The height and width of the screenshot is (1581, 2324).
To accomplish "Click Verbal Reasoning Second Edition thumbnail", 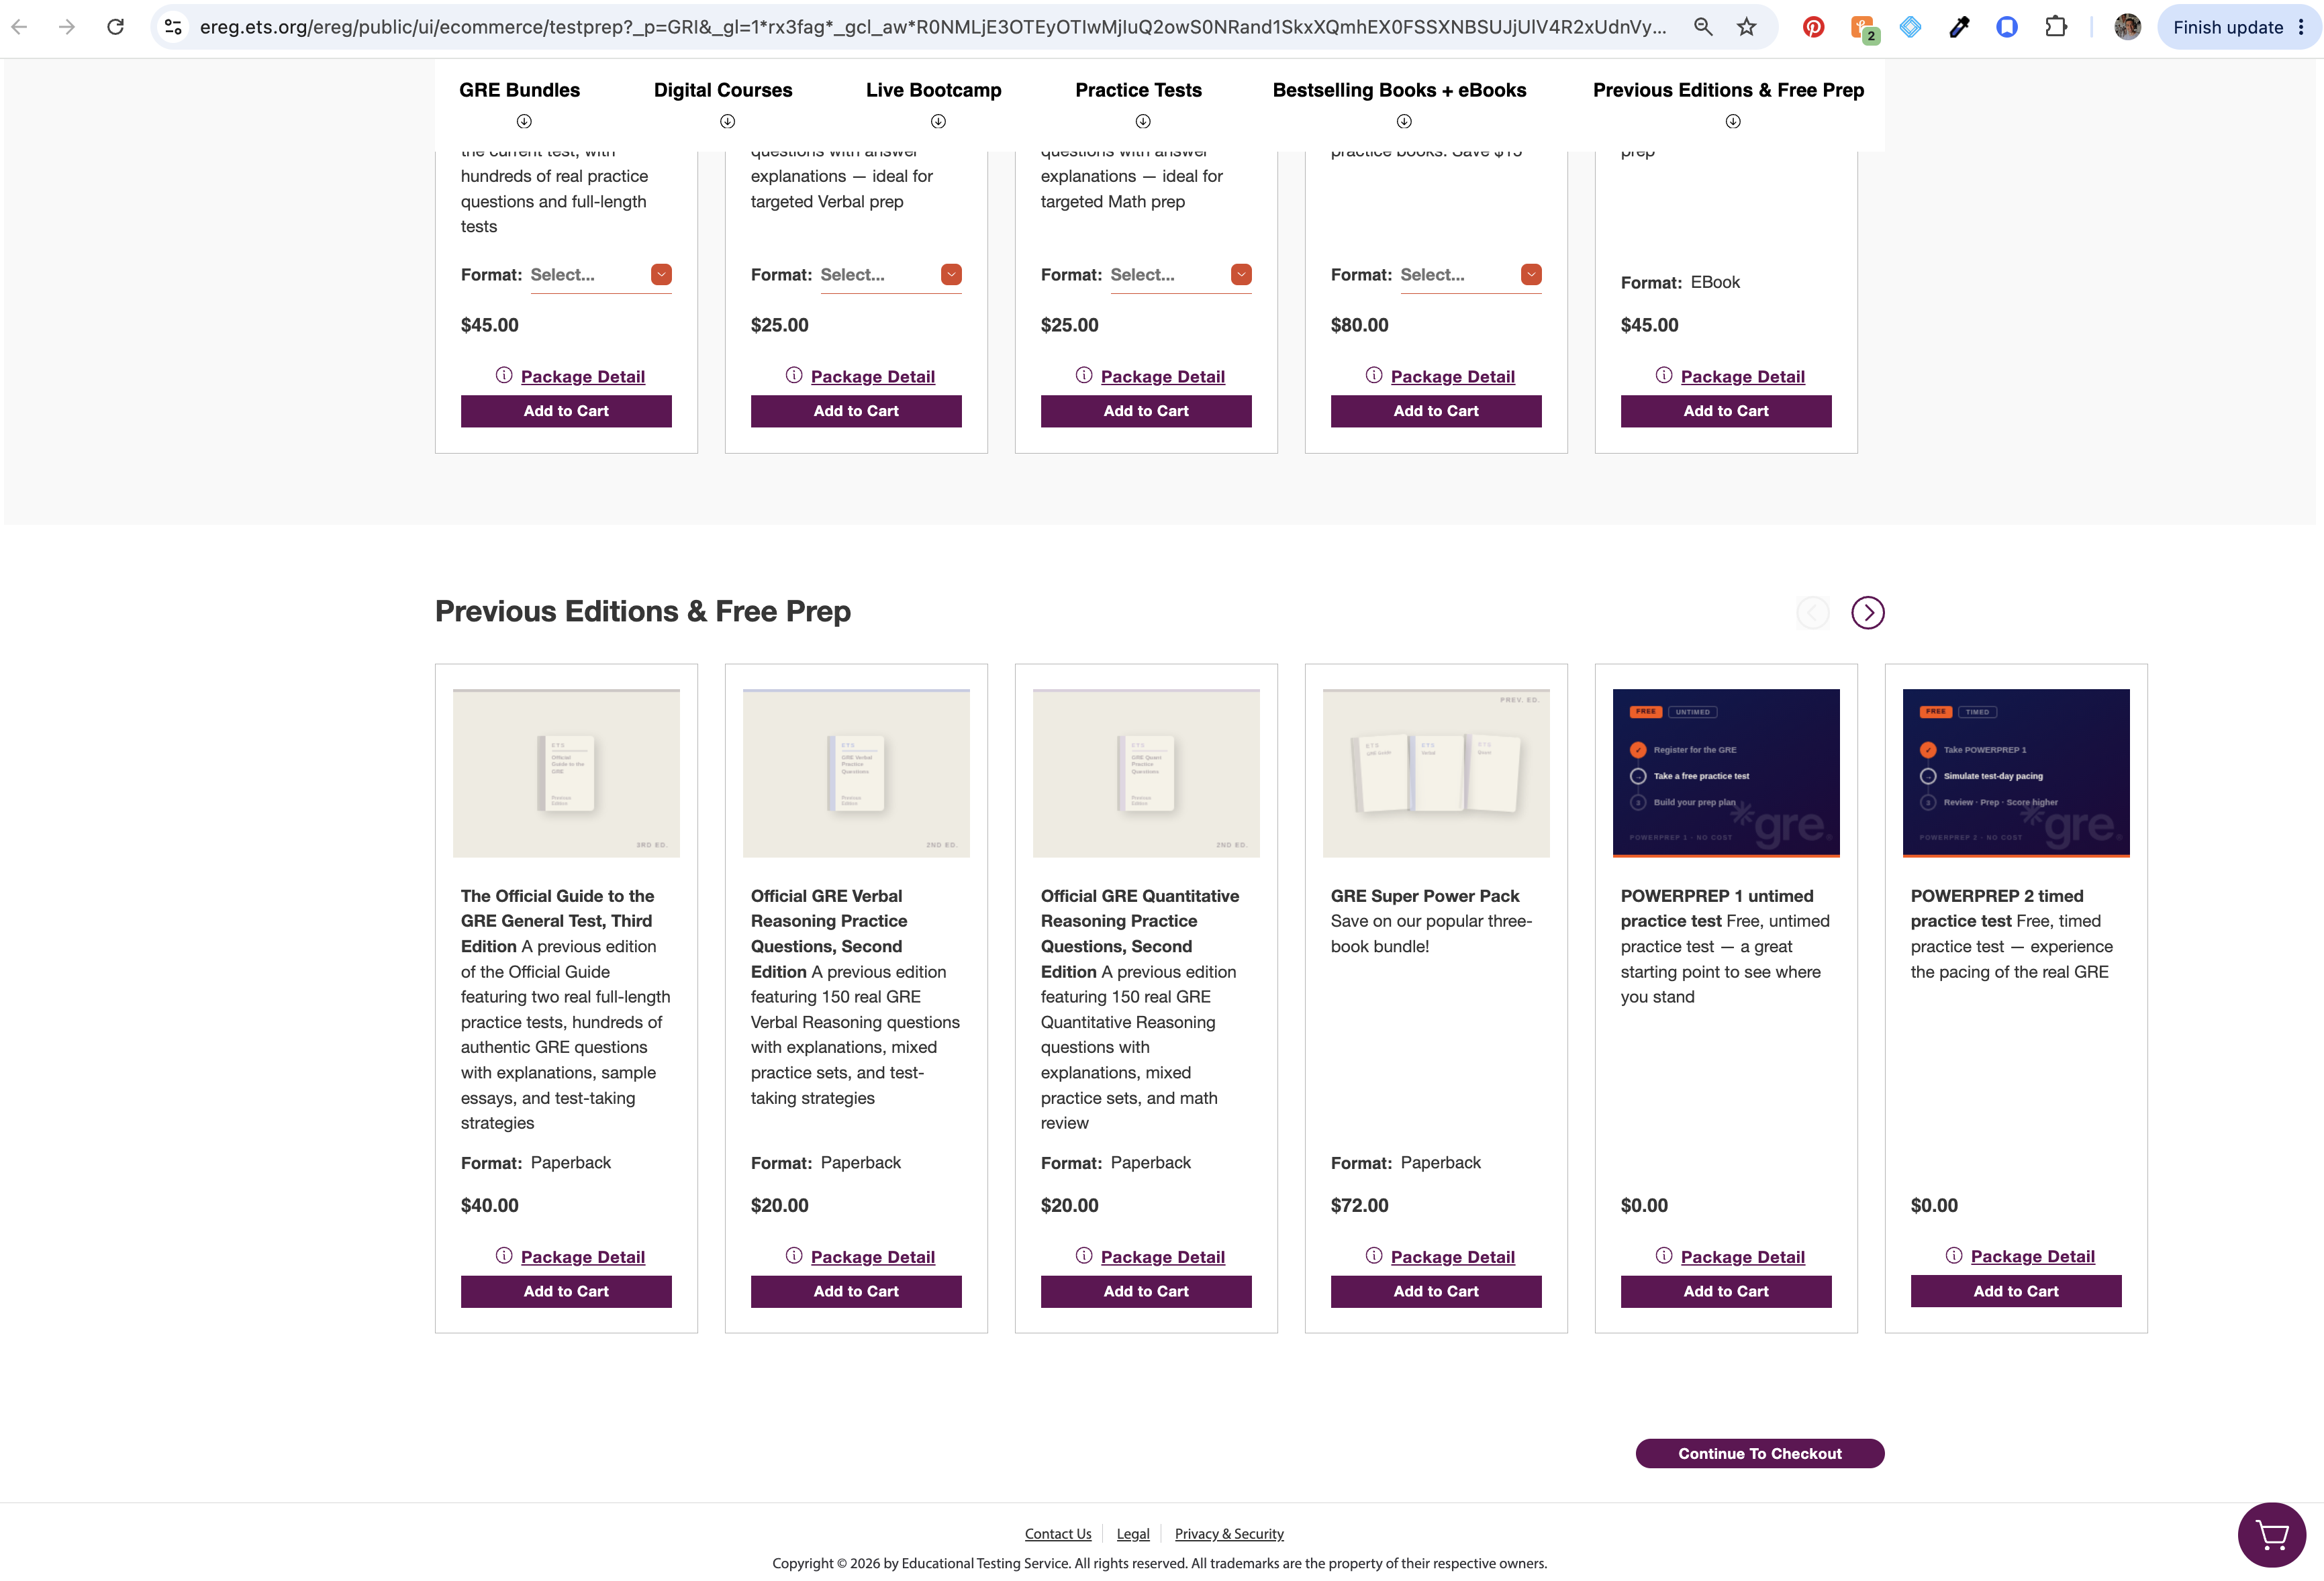I will [x=856, y=772].
